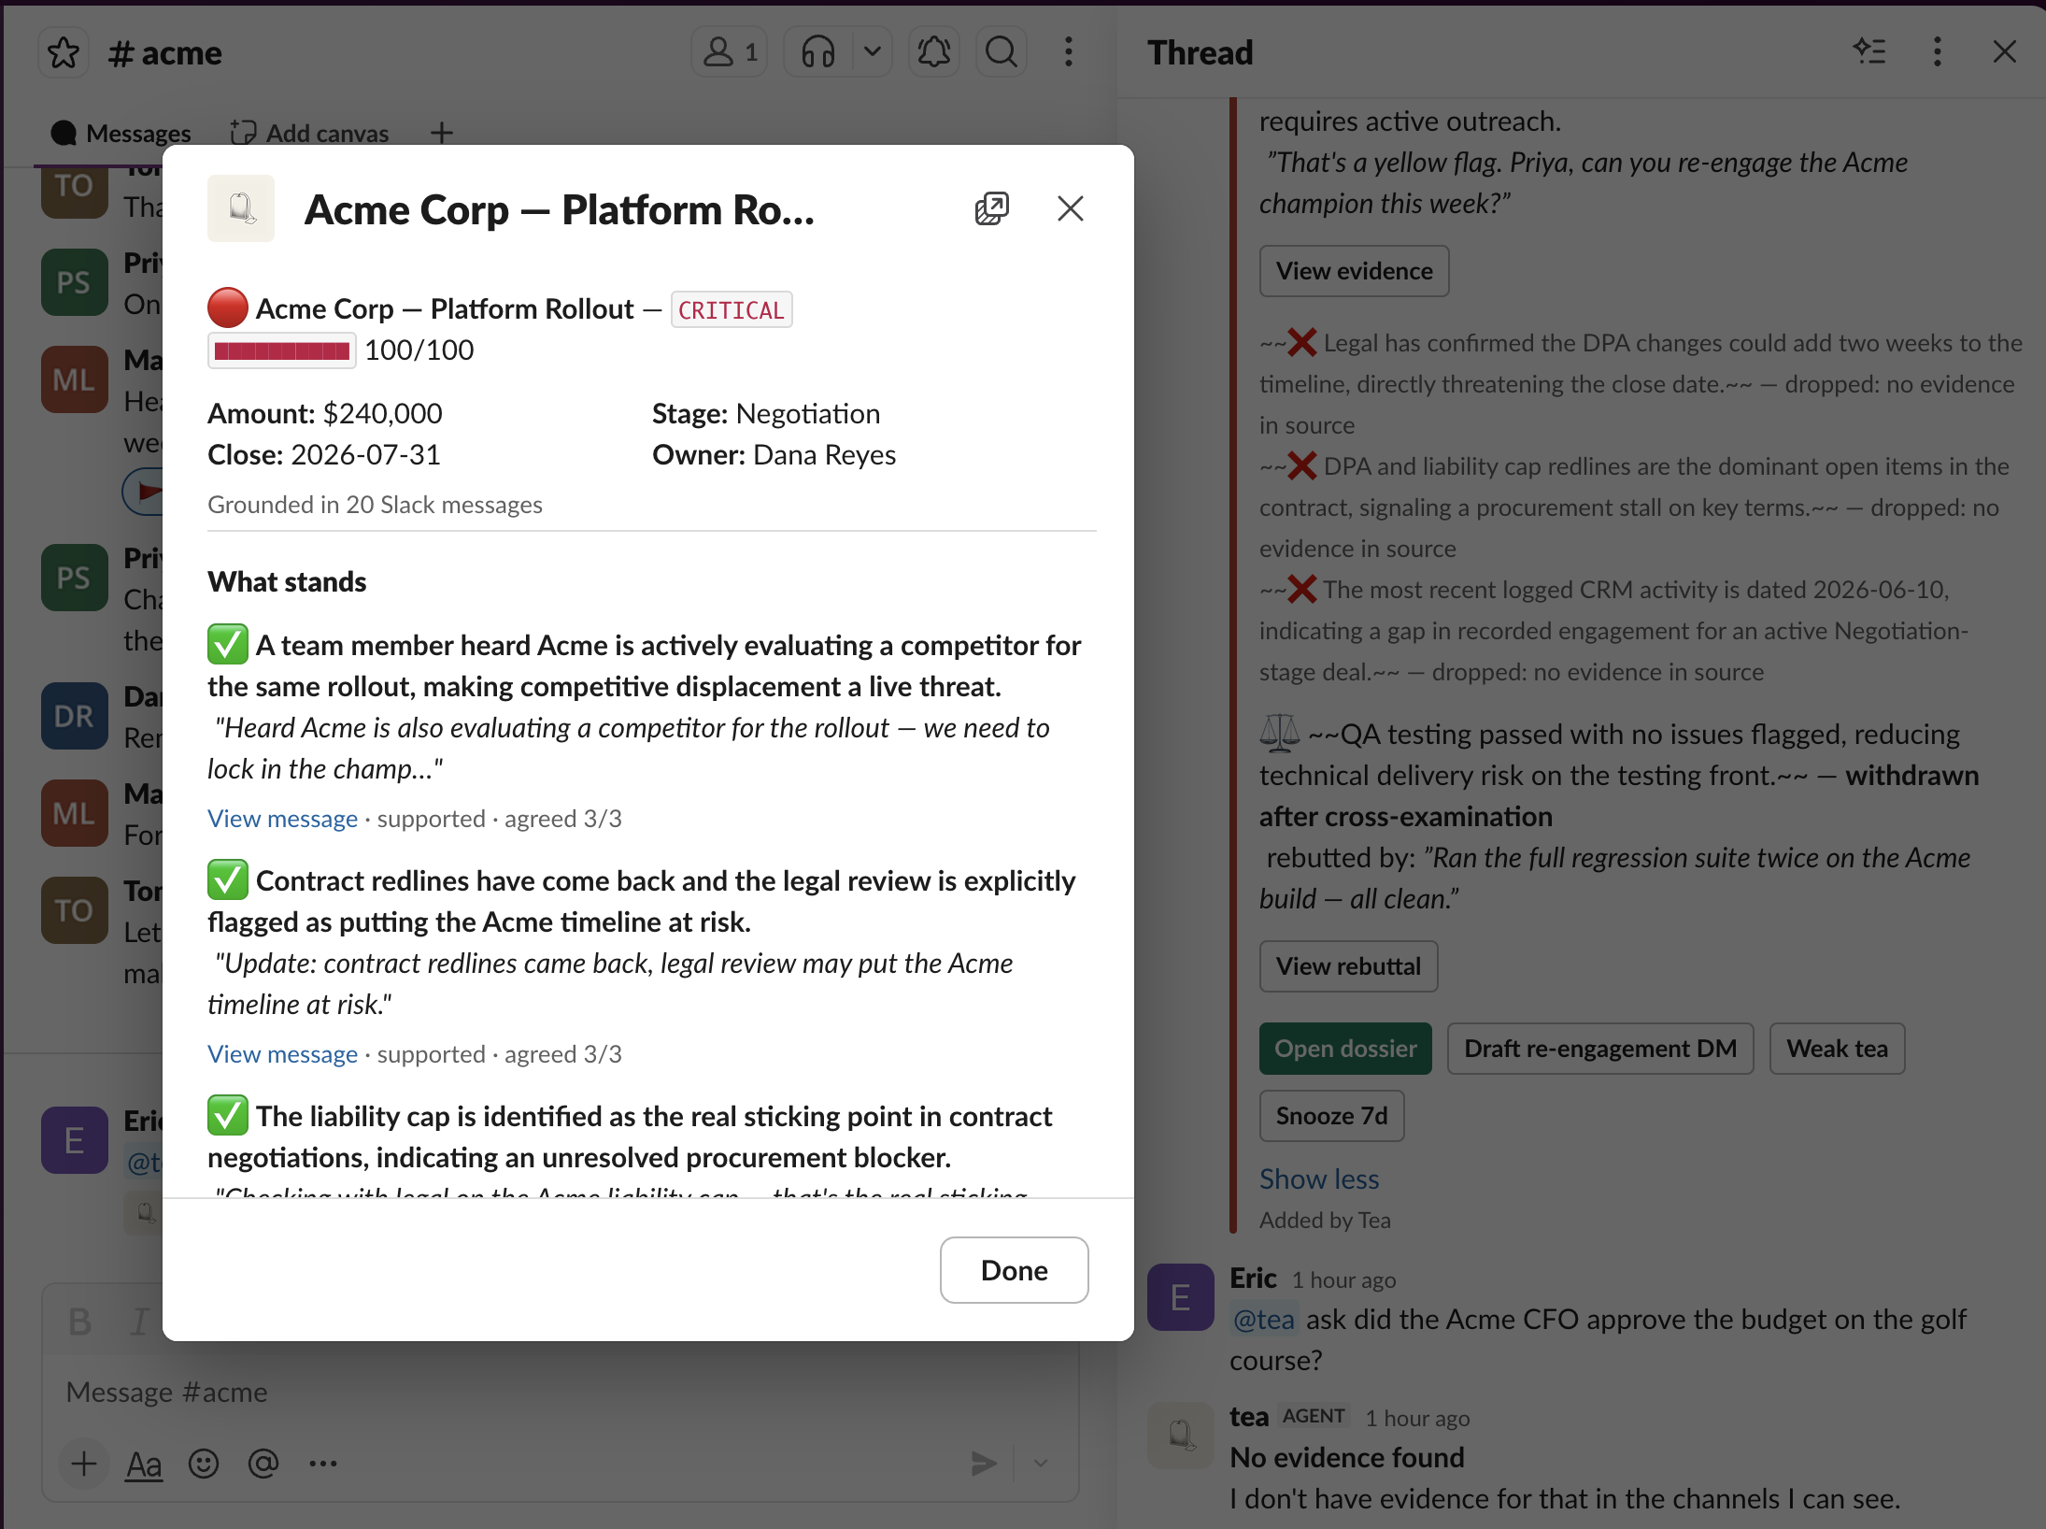Image resolution: width=2046 pixels, height=1529 pixels.
Task: Focus the Message #acme input
Action: 561,1393
